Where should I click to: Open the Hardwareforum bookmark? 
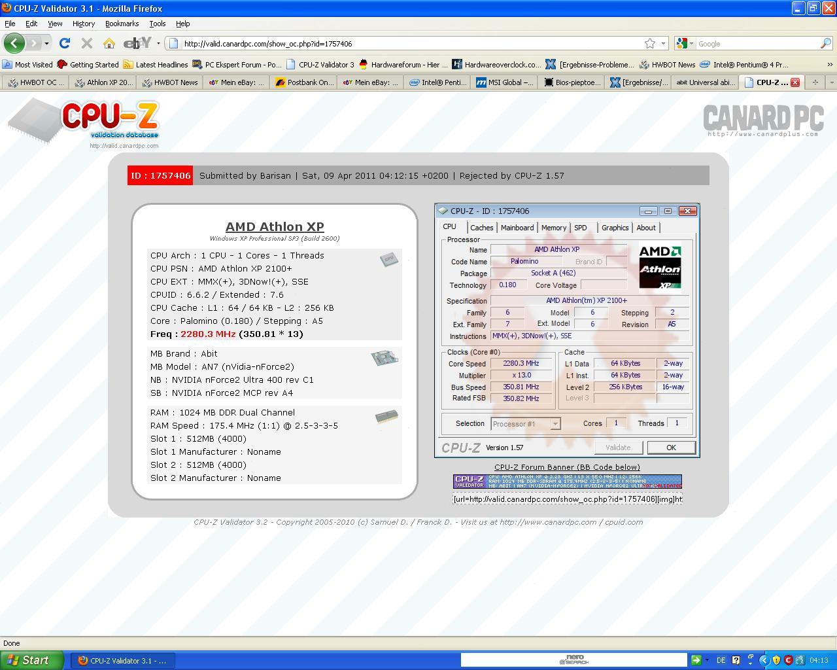coord(403,65)
